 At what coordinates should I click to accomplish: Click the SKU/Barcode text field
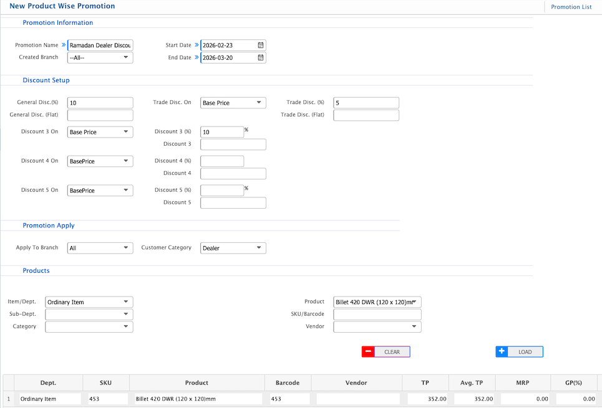(x=377, y=314)
